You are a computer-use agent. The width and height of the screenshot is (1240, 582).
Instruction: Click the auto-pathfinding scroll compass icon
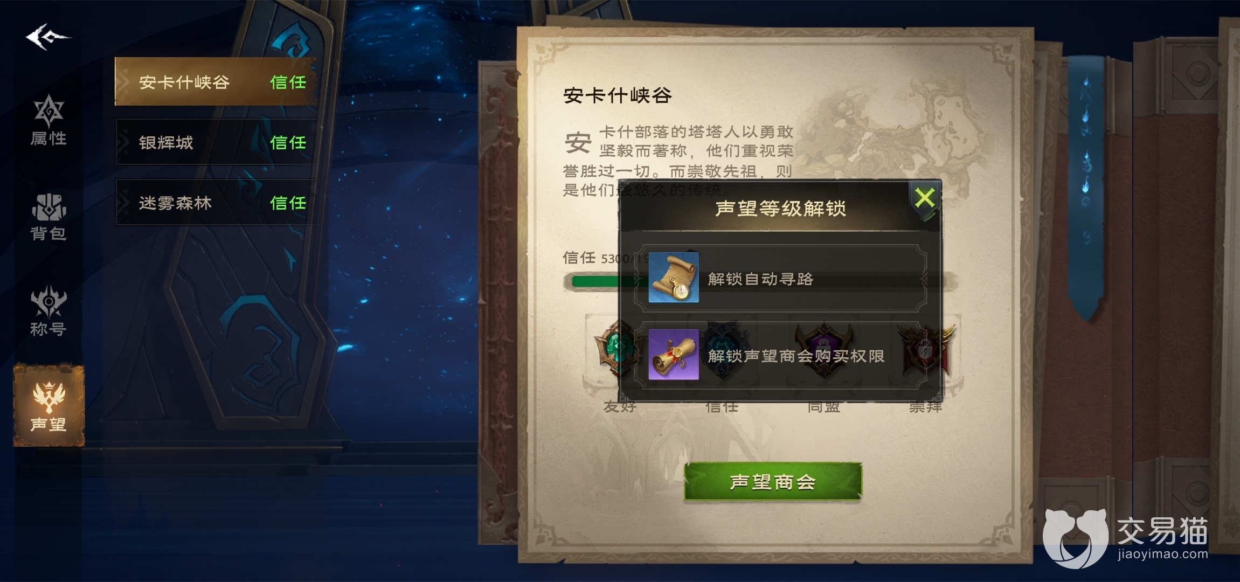pos(674,278)
